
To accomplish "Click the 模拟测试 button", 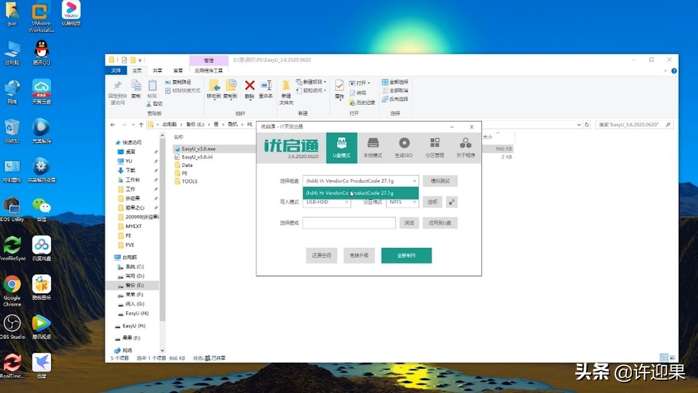I will [440, 181].
